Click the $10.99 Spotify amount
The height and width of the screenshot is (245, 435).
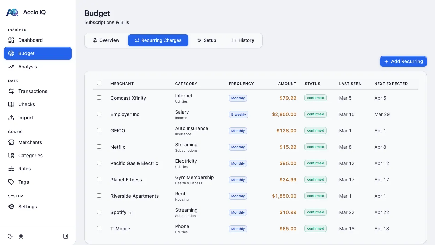[x=288, y=212]
